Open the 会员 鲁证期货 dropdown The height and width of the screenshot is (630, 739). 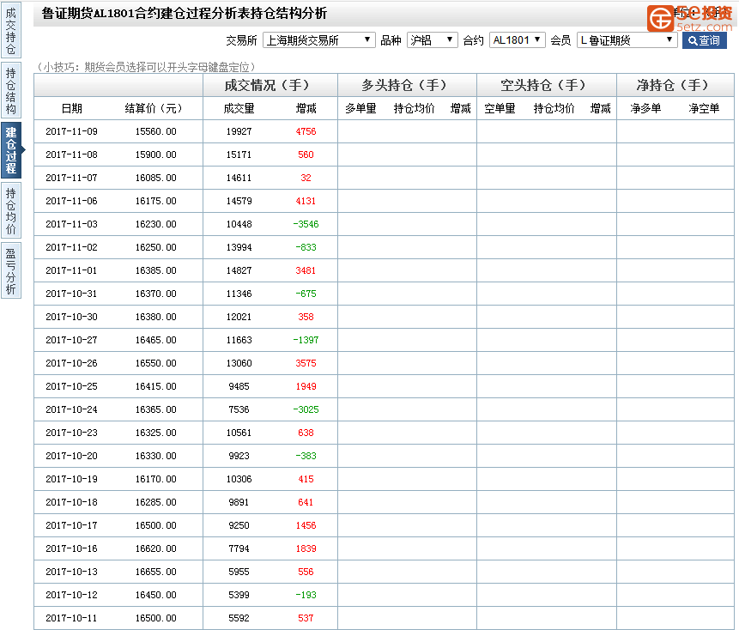tap(627, 40)
